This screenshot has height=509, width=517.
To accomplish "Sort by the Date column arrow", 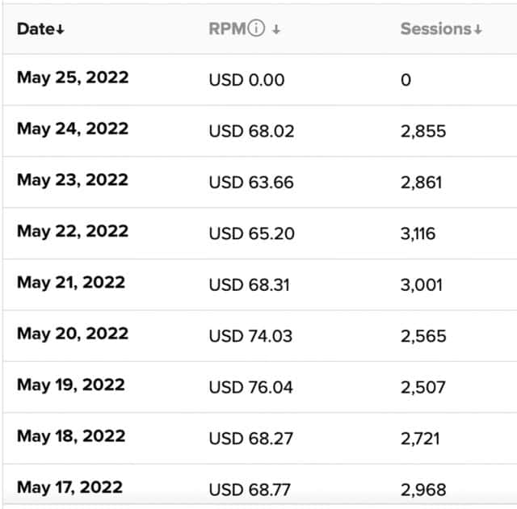I will [x=60, y=30].
